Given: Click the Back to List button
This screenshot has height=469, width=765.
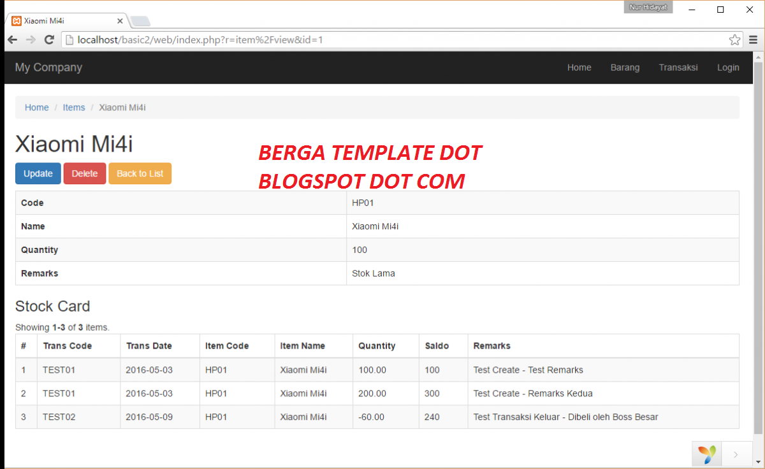Looking at the screenshot, I should pos(140,173).
